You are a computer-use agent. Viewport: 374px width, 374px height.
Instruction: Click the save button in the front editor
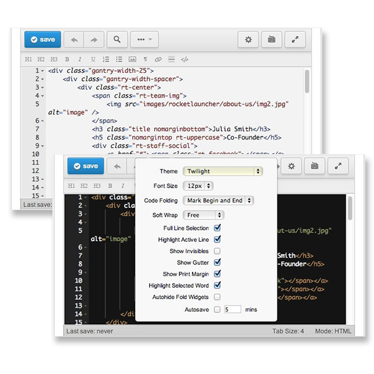[85, 166]
